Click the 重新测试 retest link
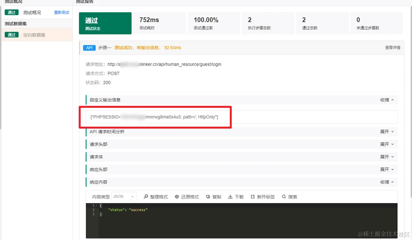The image size is (412, 240). (x=61, y=13)
